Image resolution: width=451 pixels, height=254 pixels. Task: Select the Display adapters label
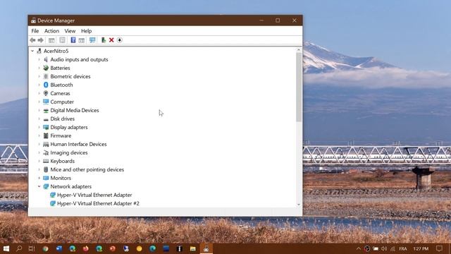point(69,127)
